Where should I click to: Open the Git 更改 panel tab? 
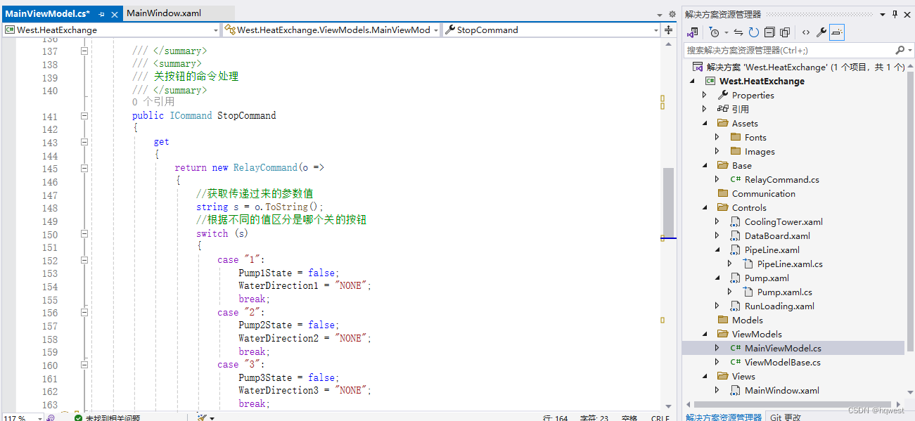785,417
